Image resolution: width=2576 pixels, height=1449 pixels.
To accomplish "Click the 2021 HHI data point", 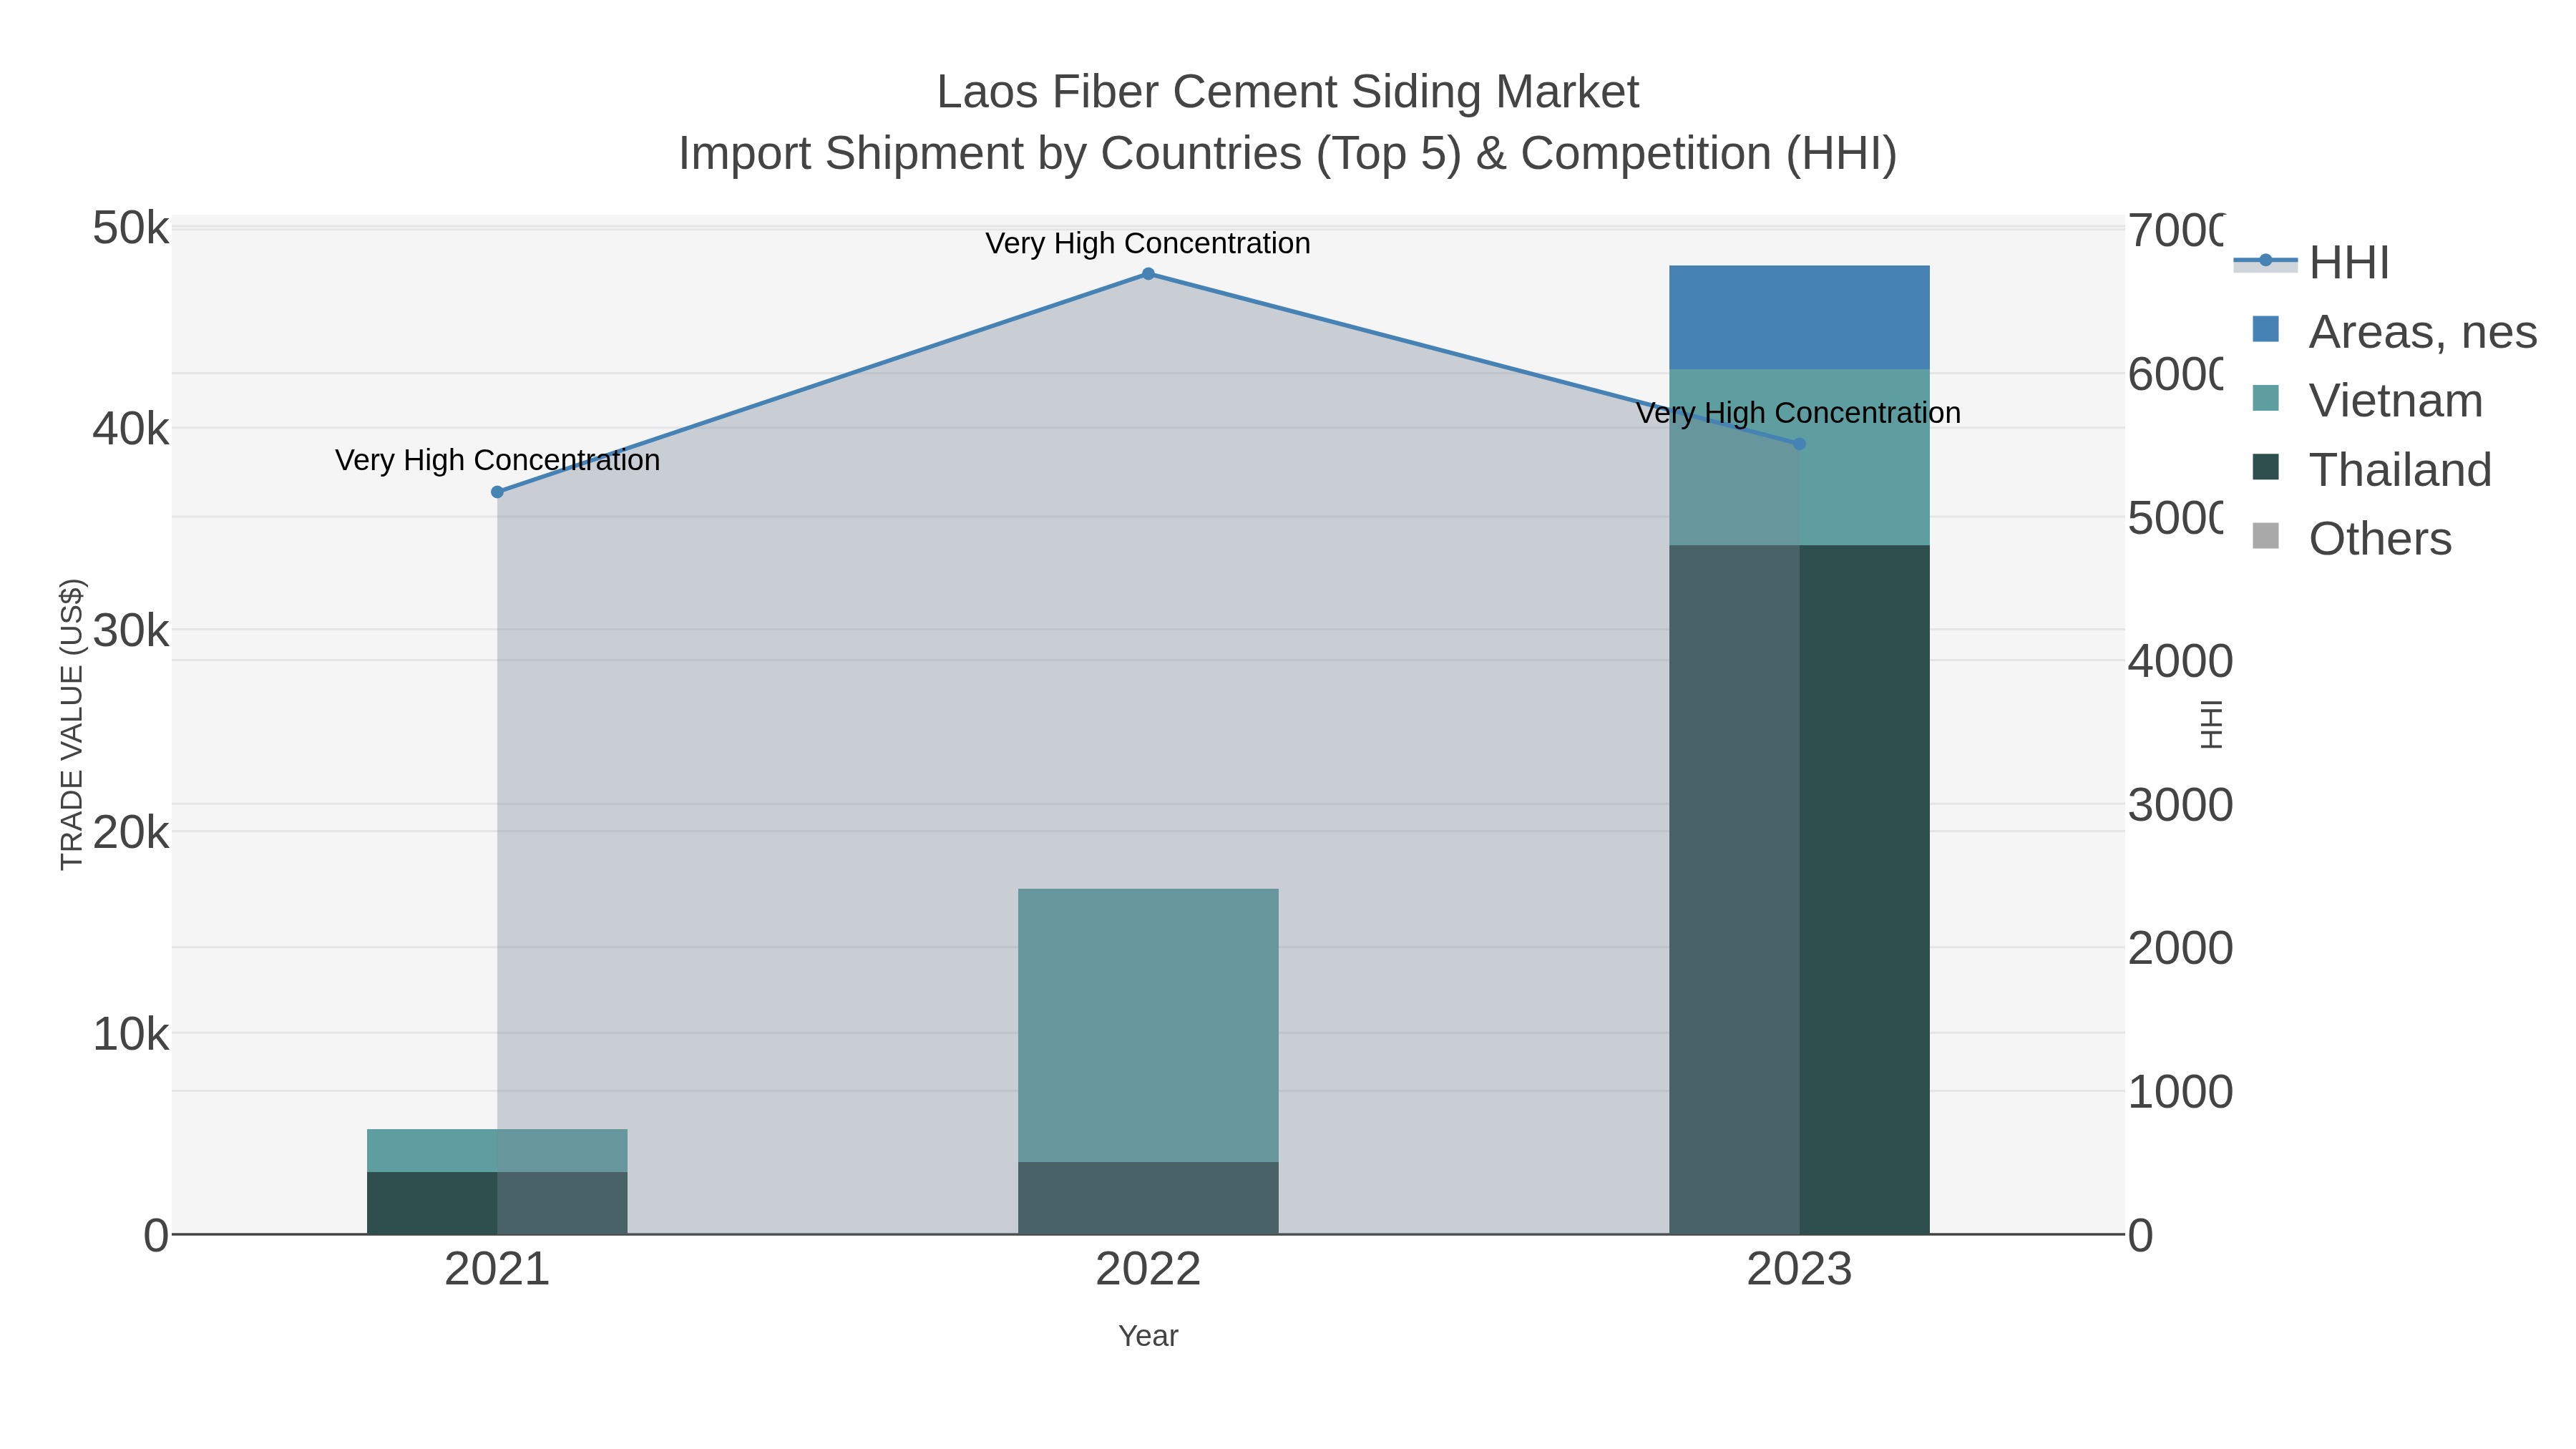I will (497, 492).
